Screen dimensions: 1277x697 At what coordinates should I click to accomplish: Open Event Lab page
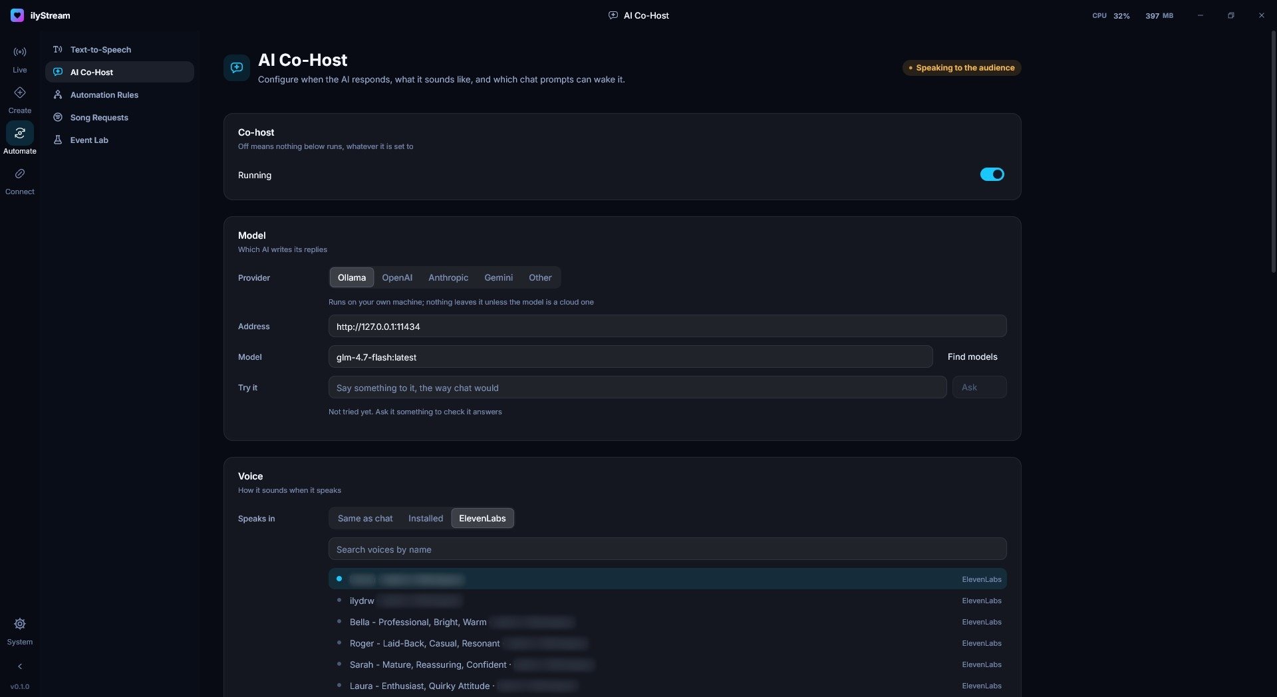click(x=120, y=140)
